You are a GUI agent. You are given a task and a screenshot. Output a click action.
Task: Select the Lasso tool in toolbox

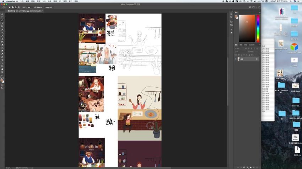(x=2, y=20)
